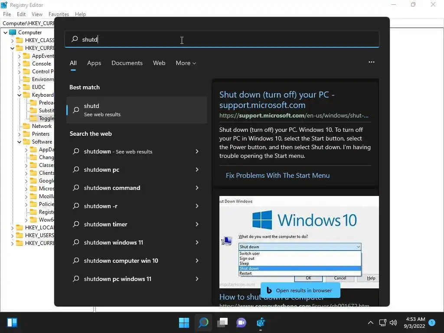Select the Printers key in registry tree

40,134
